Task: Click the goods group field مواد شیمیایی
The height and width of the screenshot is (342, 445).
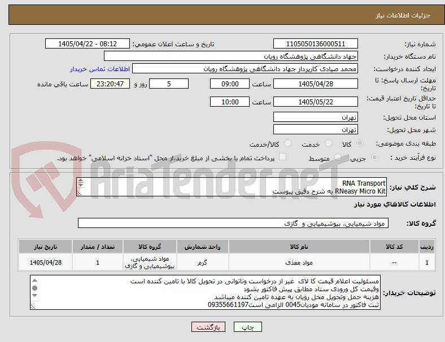Action: pos(233,223)
